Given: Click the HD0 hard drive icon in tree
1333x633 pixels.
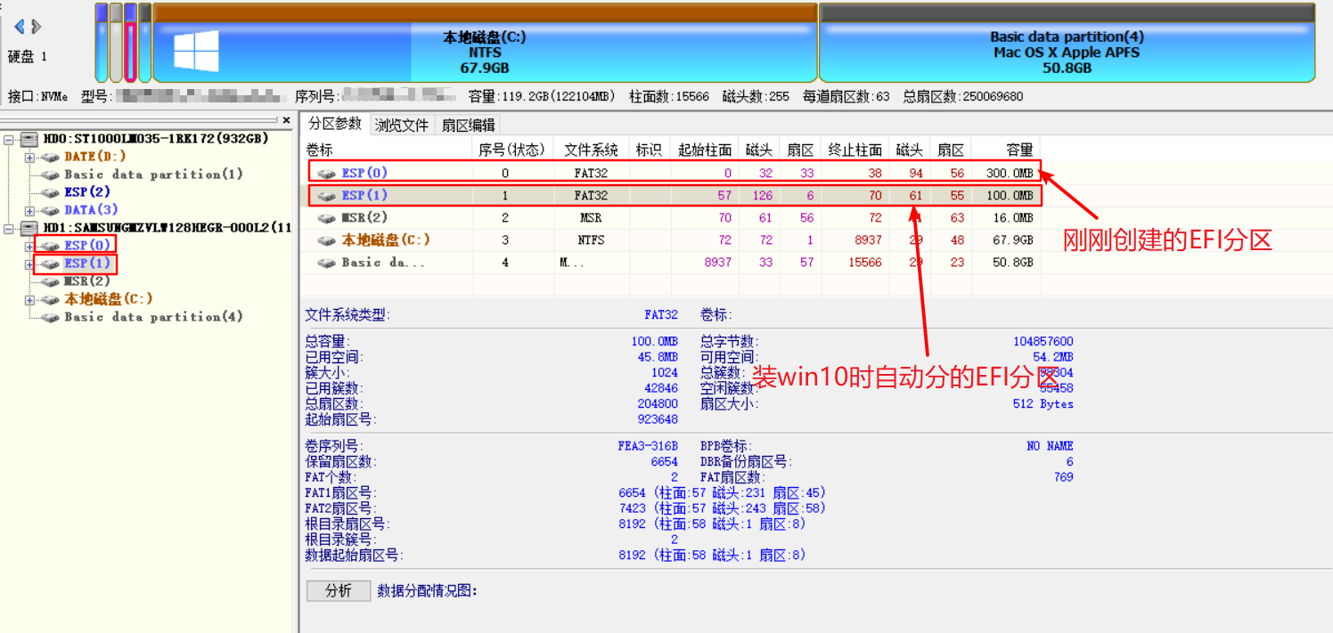Looking at the screenshot, I should coord(29,139).
